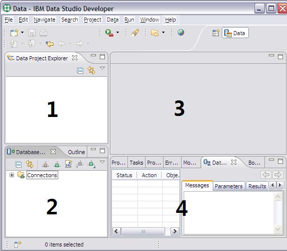This screenshot has height=251, width=287.
Task: Open Database Explorer view menu triangle
Action: (102, 162)
